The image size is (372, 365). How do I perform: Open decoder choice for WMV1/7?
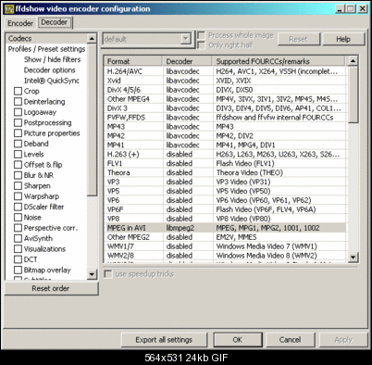(x=188, y=246)
